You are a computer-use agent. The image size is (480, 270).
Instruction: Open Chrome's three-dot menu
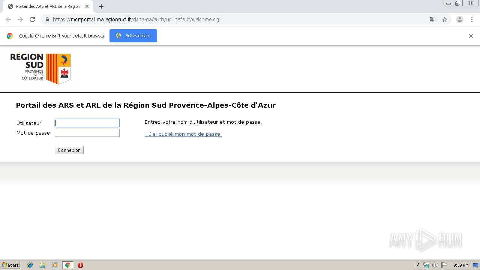point(472,19)
